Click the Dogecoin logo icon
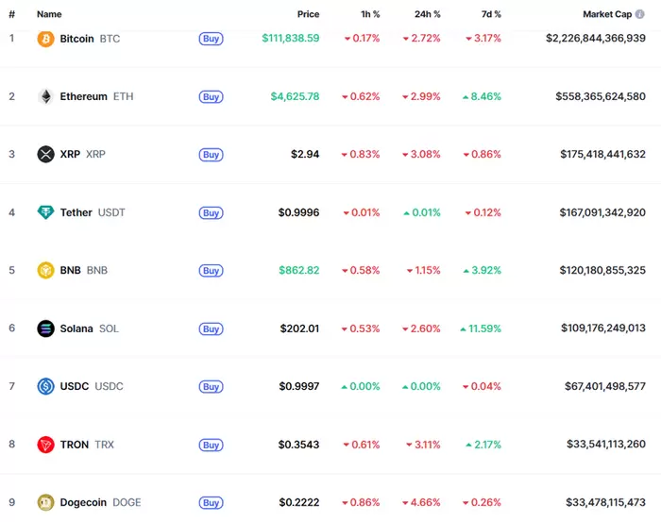This screenshot has width=661, height=522. click(x=45, y=502)
